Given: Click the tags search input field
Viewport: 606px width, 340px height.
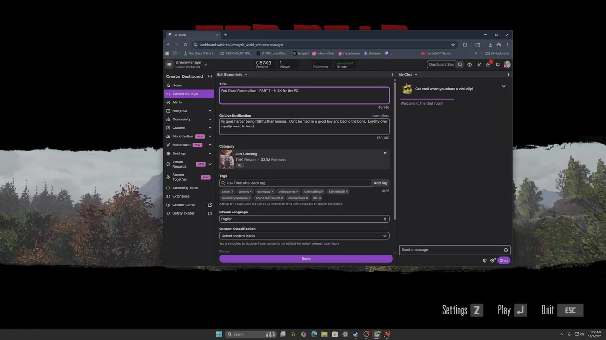Looking at the screenshot, I should (x=295, y=183).
